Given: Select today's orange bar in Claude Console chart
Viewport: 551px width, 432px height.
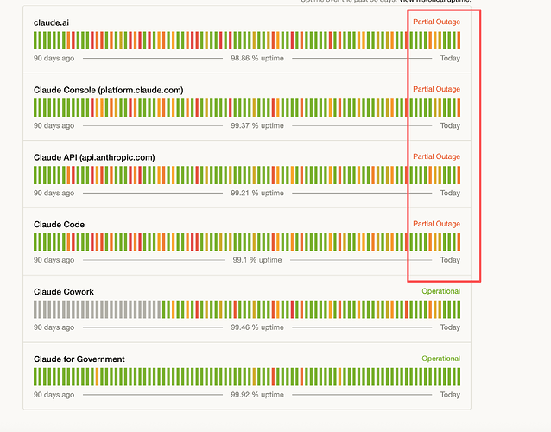Looking at the screenshot, I should tap(459, 107).
